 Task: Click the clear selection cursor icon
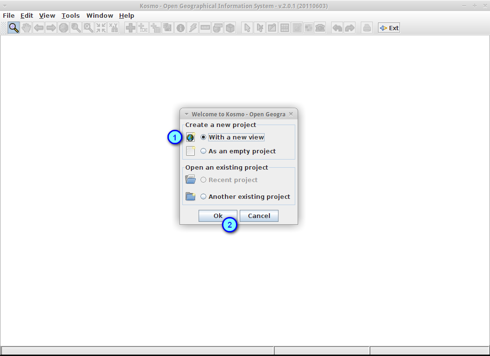click(x=260, y=28)
